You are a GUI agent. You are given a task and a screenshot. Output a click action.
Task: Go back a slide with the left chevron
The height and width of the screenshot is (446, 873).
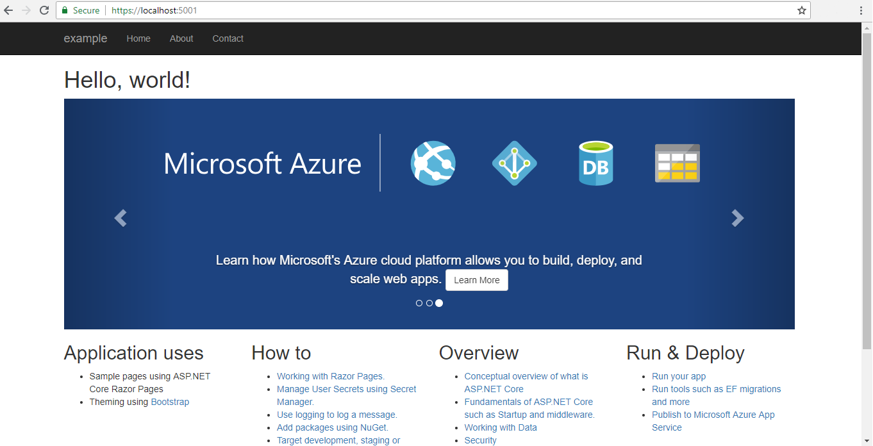[x=121, y=218]
